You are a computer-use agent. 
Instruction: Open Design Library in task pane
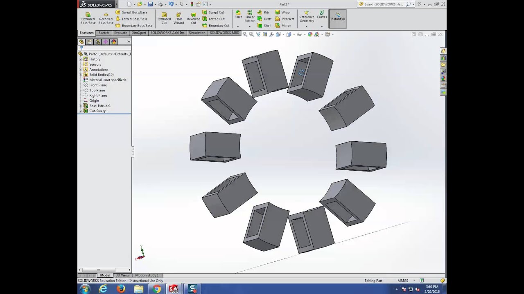[x=443, y=58]
